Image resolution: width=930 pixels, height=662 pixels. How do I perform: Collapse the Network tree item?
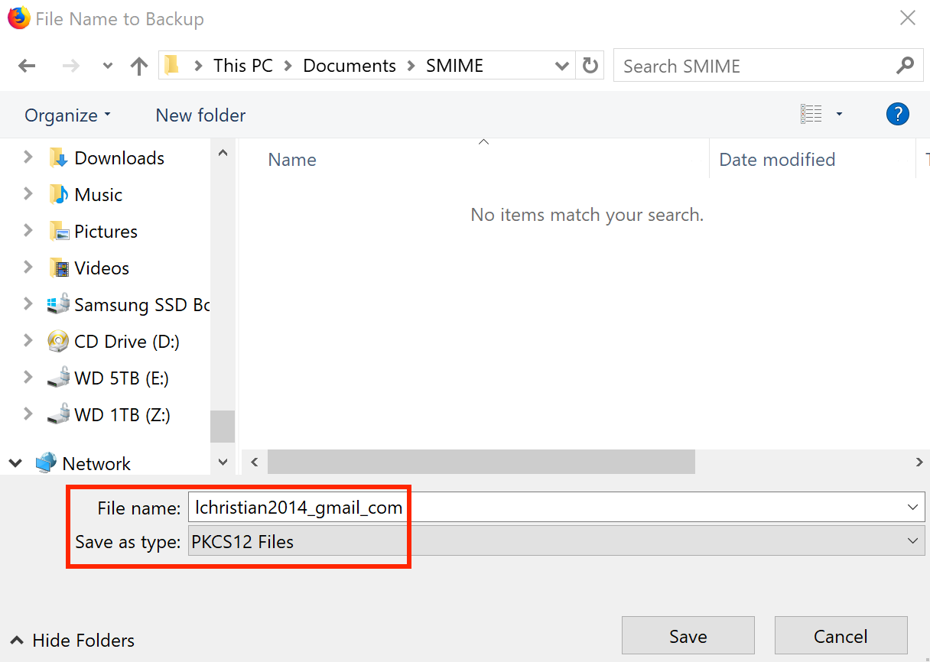pos(15,462)
